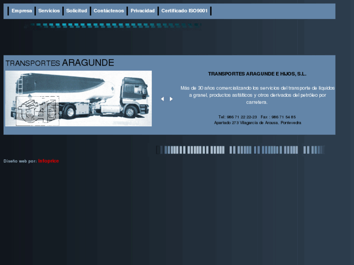The width and height of the screenshot is (354, 265).
Task: Click the Más de 30 años description paragraph
Action: pos(258,95)
